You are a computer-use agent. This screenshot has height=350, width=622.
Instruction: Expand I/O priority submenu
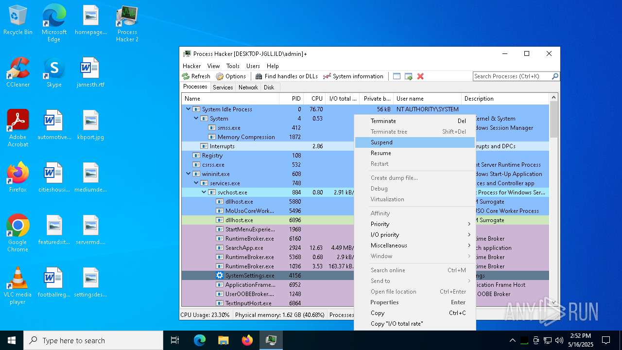pos(415,235)
